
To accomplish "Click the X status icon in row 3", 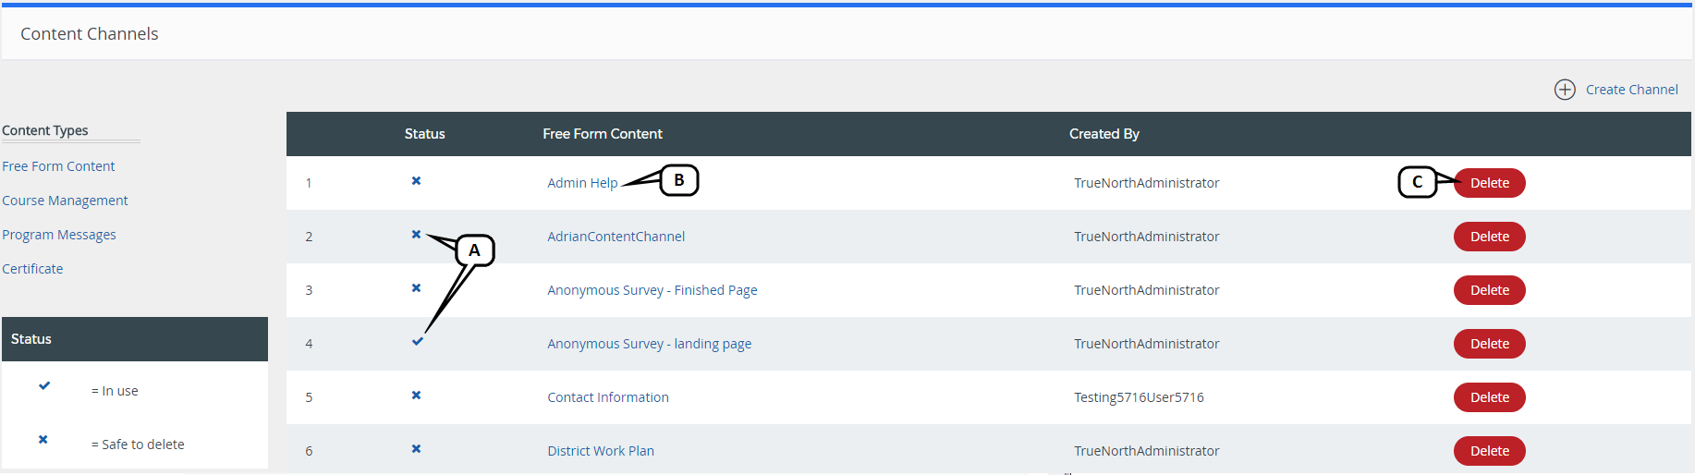I will click(x=416, y=288).
